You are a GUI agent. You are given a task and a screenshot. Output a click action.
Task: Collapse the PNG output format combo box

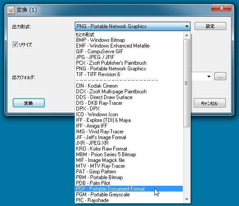132,26
